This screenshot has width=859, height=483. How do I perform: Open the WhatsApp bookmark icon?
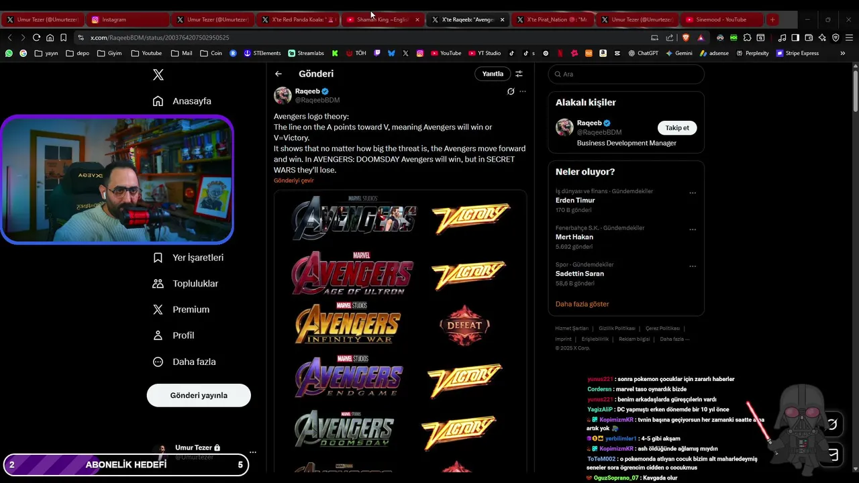click(9, 53)
